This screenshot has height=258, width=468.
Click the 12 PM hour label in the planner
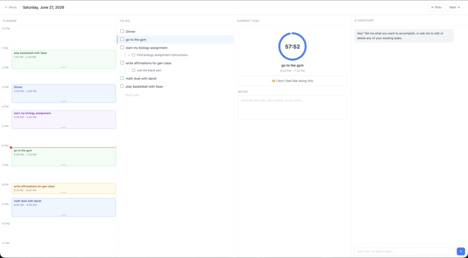pyautogui.click(x=6, y=28)
